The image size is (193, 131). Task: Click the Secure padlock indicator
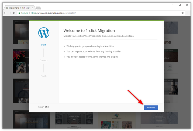[x=23, y=13]
